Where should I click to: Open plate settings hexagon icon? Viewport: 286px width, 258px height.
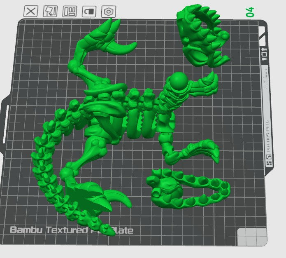(108, 11)
